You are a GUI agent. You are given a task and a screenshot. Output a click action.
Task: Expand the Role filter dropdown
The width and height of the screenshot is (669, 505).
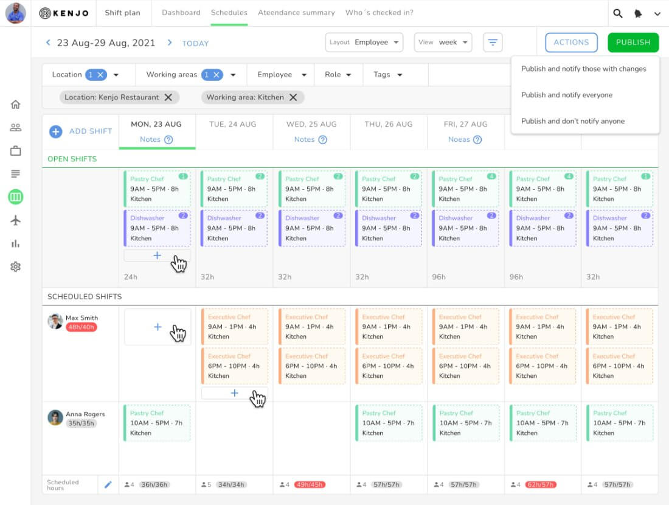(338, 75)
